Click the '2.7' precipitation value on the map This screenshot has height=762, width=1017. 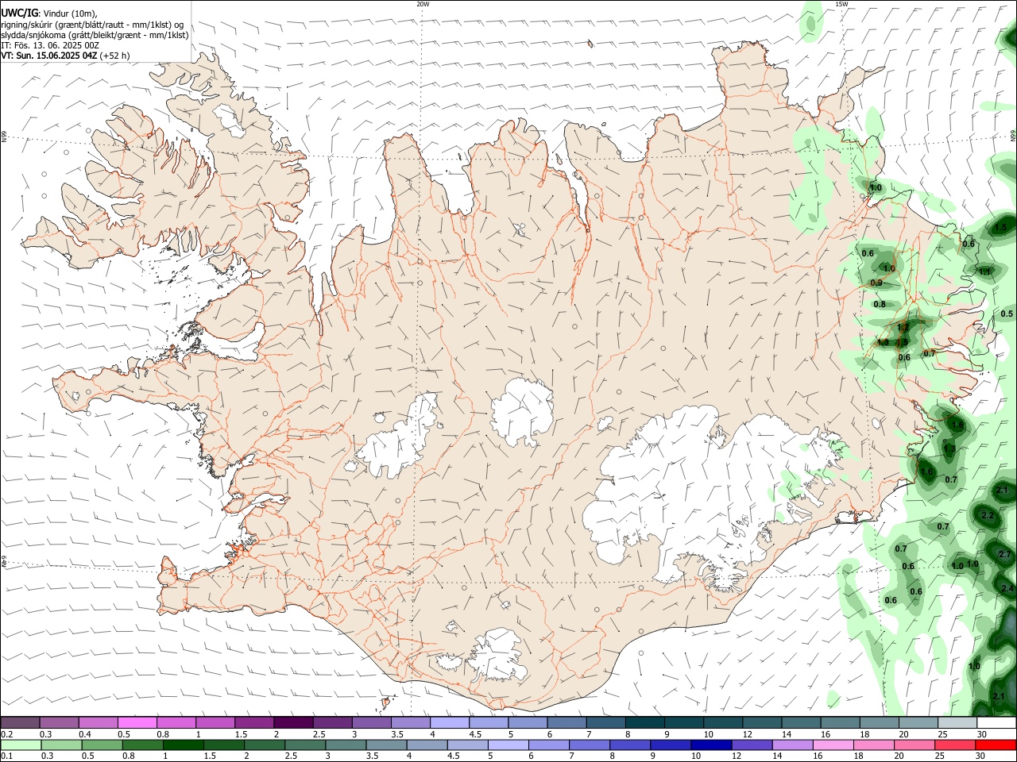point(1004,554)
